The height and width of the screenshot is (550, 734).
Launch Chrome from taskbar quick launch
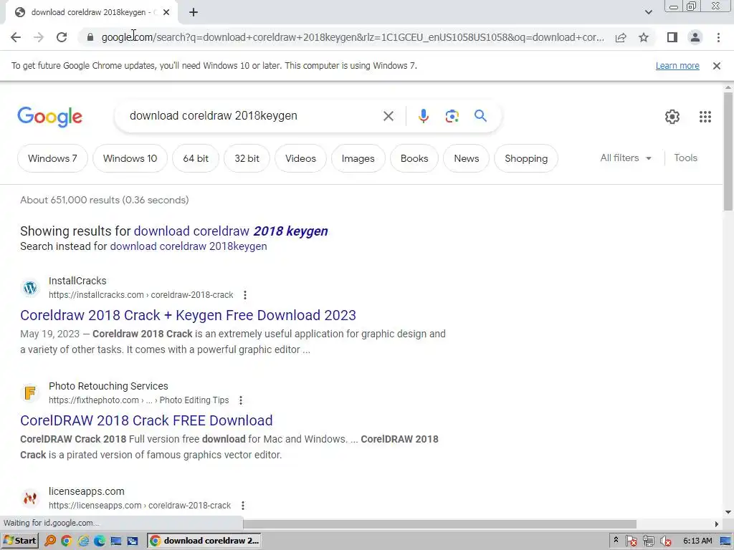point(66,541)
